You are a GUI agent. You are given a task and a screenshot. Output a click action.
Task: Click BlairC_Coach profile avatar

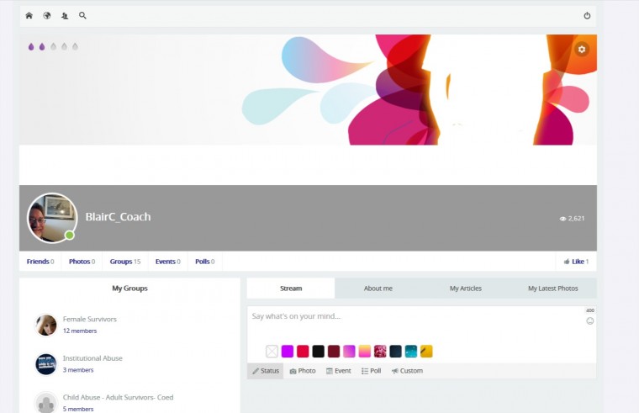52,218
